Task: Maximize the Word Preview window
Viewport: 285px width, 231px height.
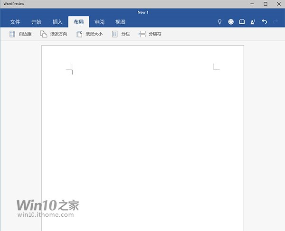Action: pos(266,4)
